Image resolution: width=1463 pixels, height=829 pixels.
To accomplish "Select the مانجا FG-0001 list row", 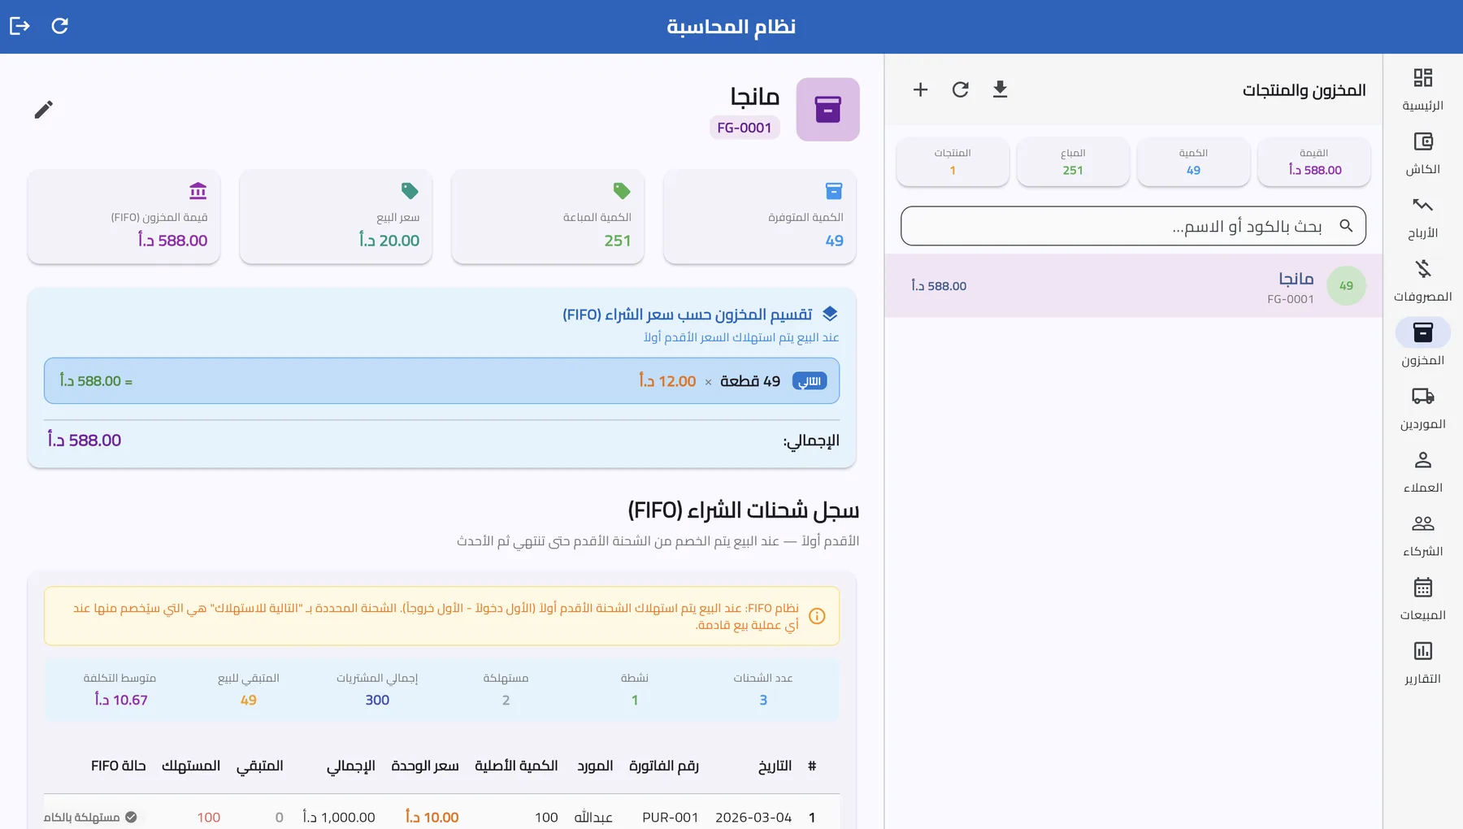I will [x=1133, y=285].
